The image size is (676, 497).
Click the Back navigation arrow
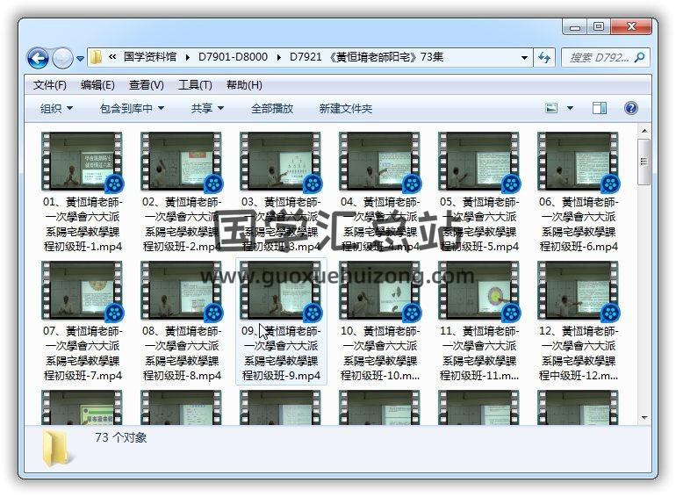click(x=38, y=58)
